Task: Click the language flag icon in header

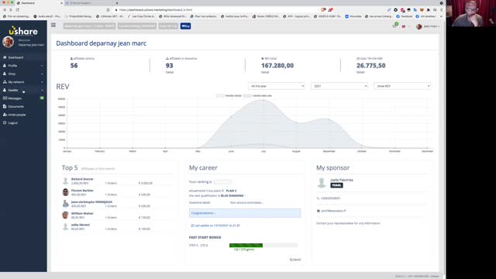Action: [x=404, y=26]
